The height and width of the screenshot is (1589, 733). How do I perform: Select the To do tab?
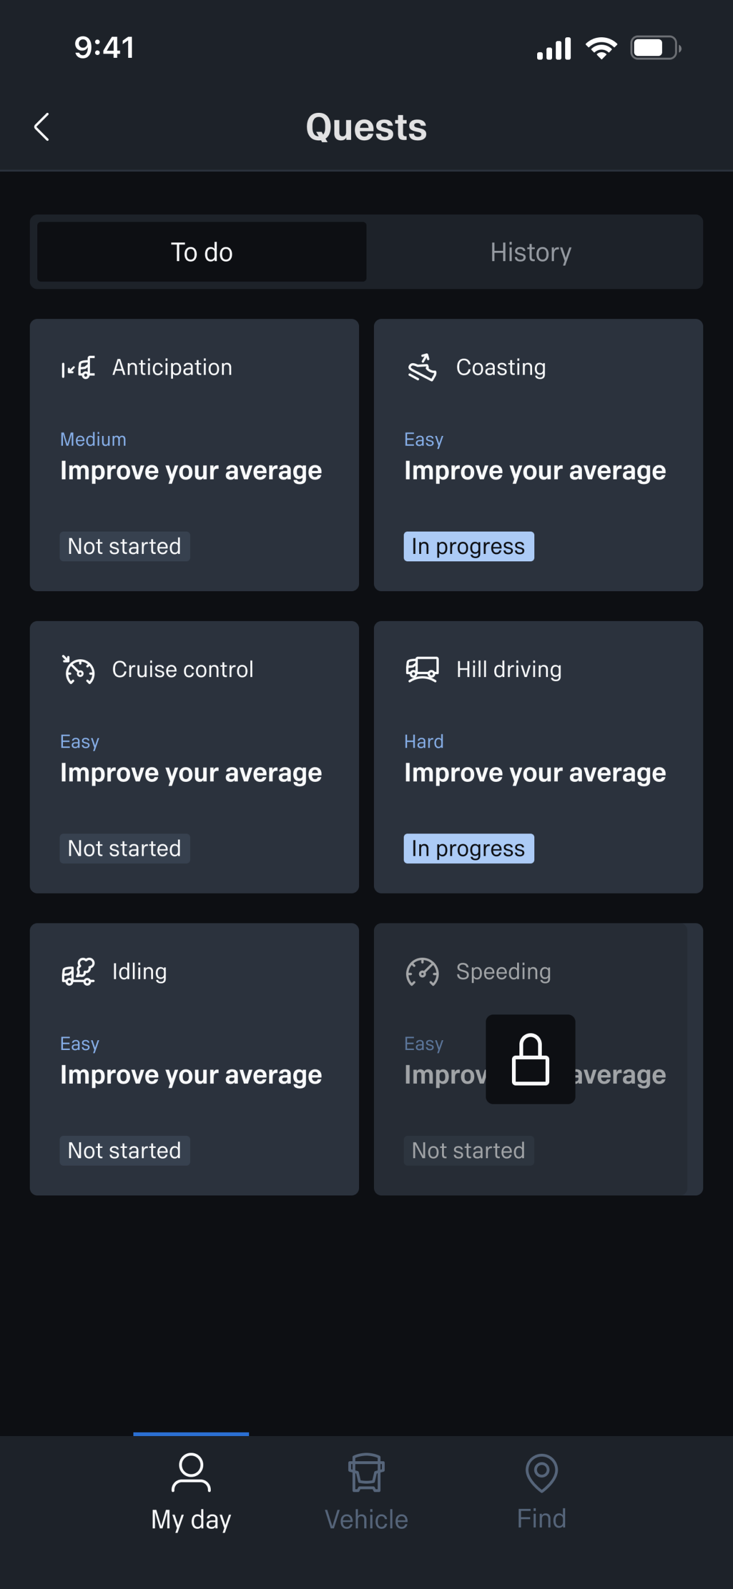click(x=202, y=252)
